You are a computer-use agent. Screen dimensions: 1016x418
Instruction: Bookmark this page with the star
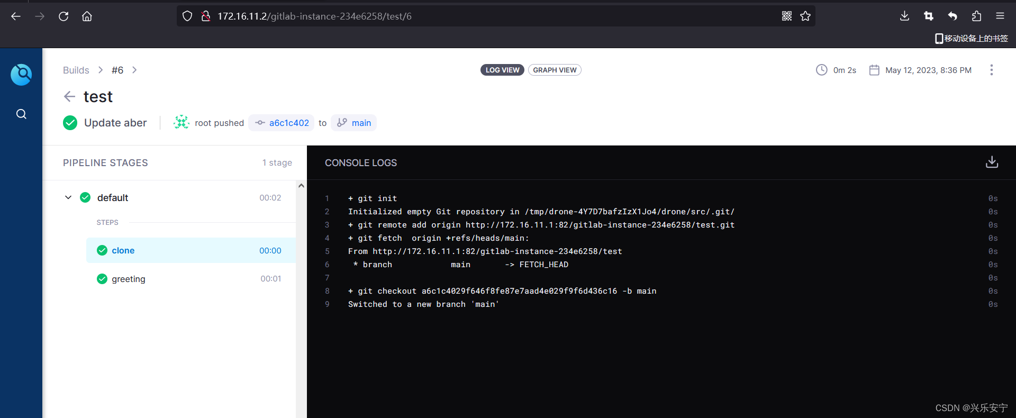[x=805, y=16]
